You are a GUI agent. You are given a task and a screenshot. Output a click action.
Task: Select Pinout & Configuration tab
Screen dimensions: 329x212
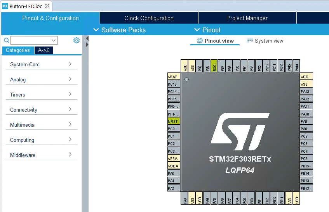[50, 18]
